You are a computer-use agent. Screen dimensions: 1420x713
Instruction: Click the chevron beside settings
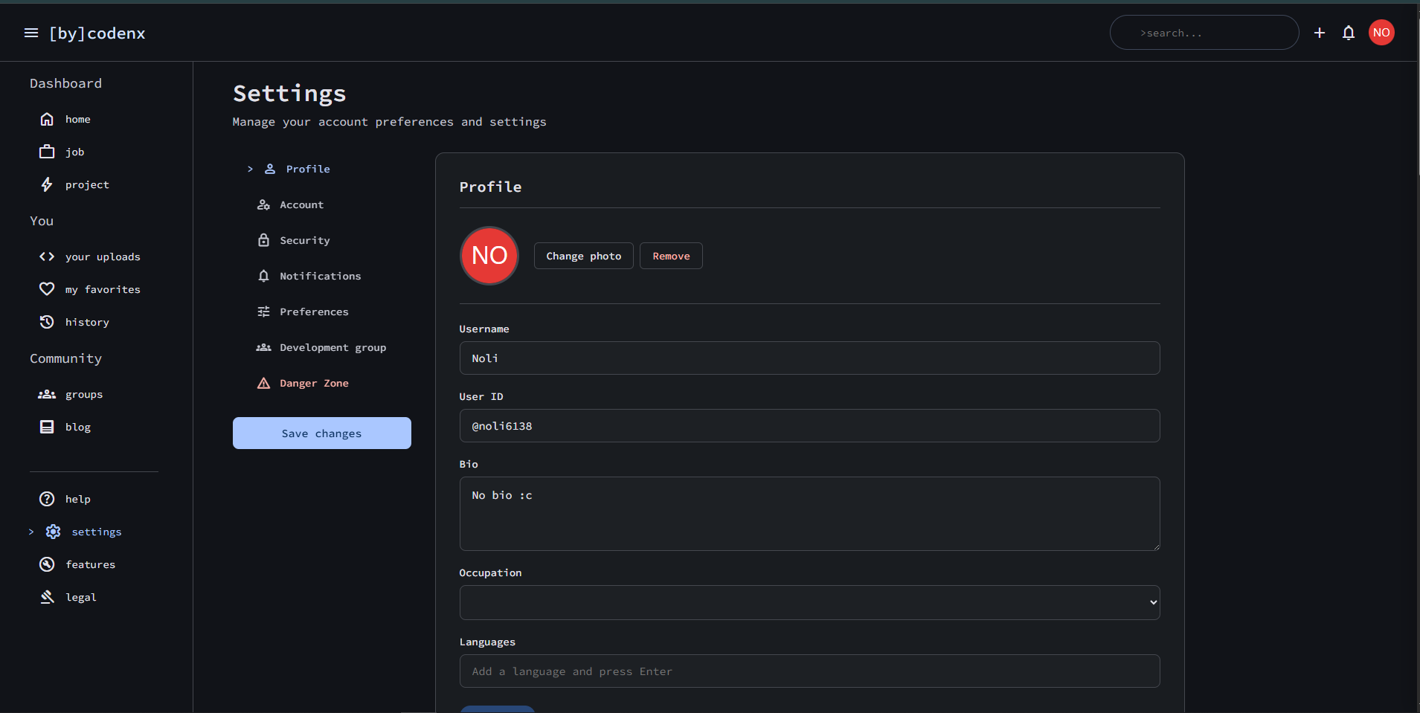pos(30,531)
